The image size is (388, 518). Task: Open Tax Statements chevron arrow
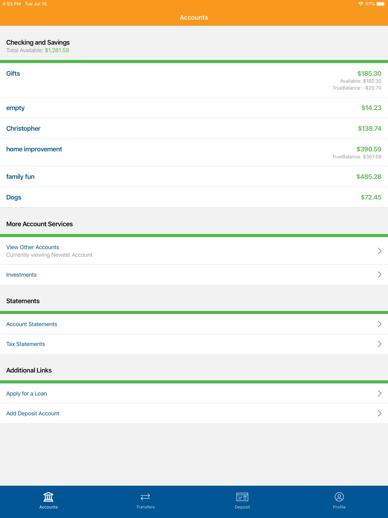point(379,344)
